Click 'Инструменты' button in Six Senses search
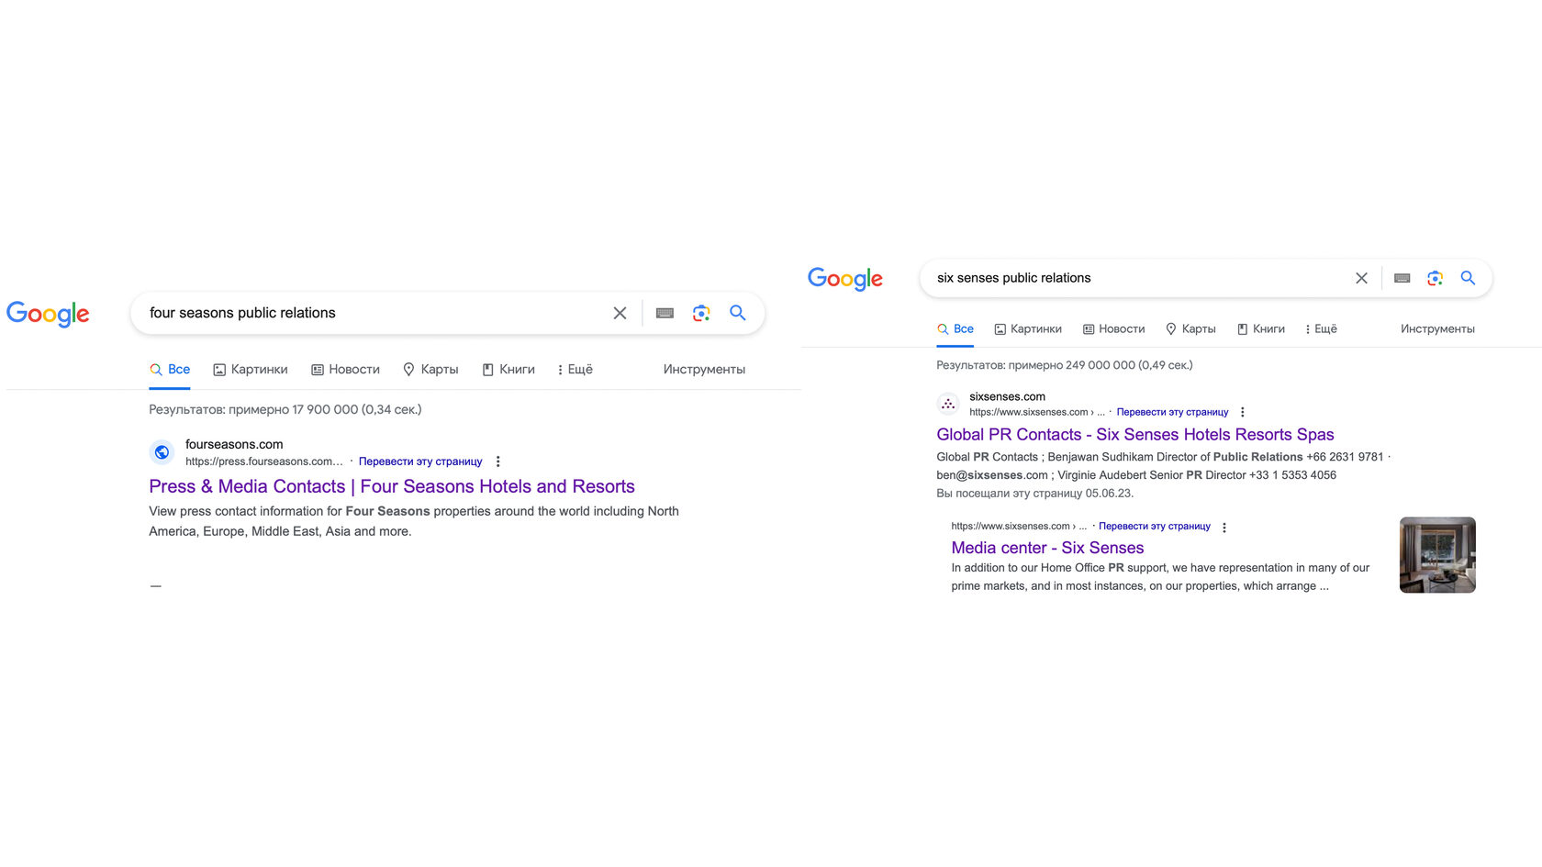 tap(1437, 329)
